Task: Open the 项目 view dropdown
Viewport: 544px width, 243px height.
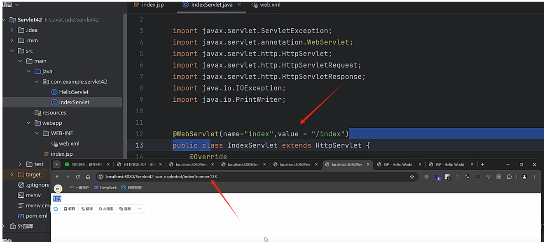Action: 10,5
